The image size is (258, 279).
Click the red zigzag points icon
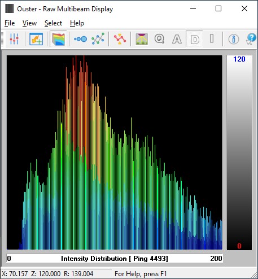[120, 39]
